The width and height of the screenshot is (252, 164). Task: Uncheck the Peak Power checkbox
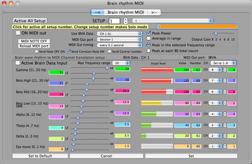149,33
